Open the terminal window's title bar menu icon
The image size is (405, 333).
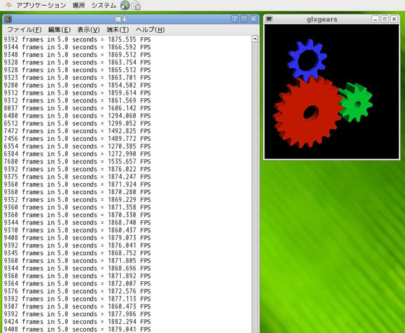[x=8, y=19]
